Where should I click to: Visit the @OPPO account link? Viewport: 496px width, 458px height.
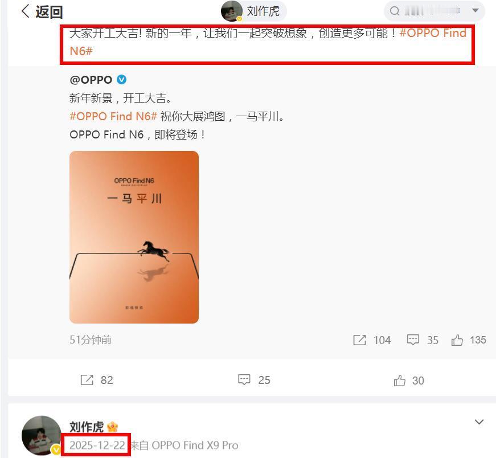click(91, 80)
